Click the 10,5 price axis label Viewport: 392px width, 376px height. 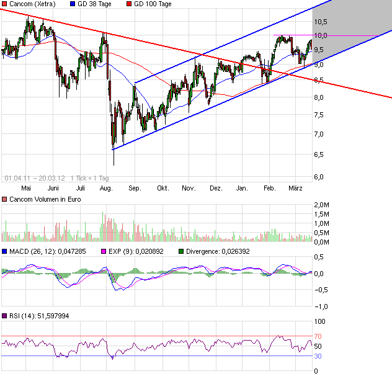click(x=321, y=22)
